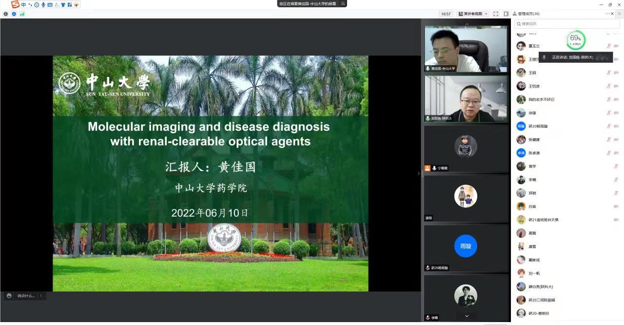Toggle microphone for 徐锋

click(609, 113)
